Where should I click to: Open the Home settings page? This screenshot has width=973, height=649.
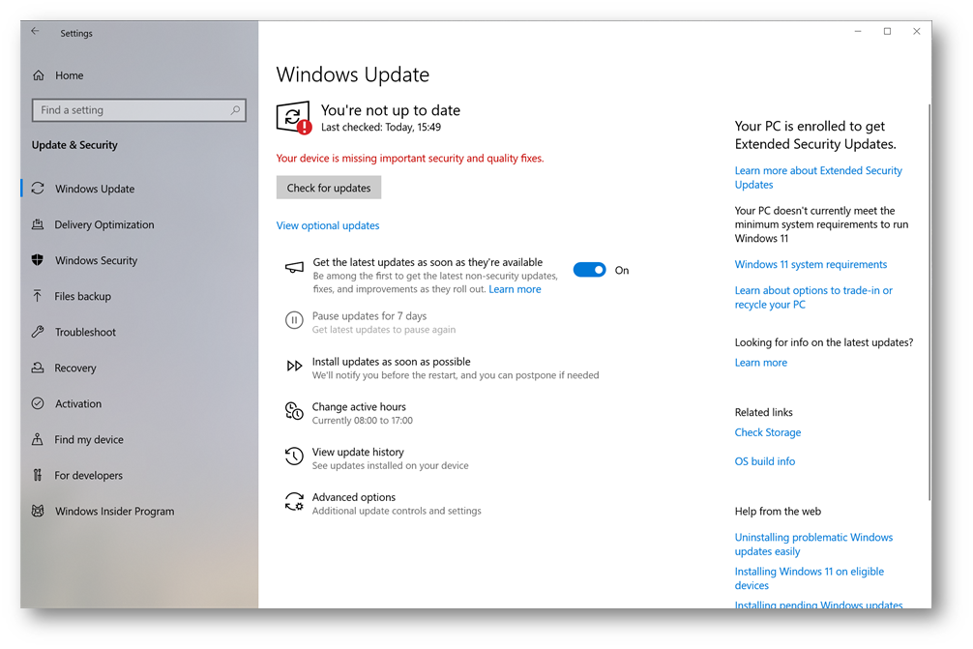(x=69, y=75)
